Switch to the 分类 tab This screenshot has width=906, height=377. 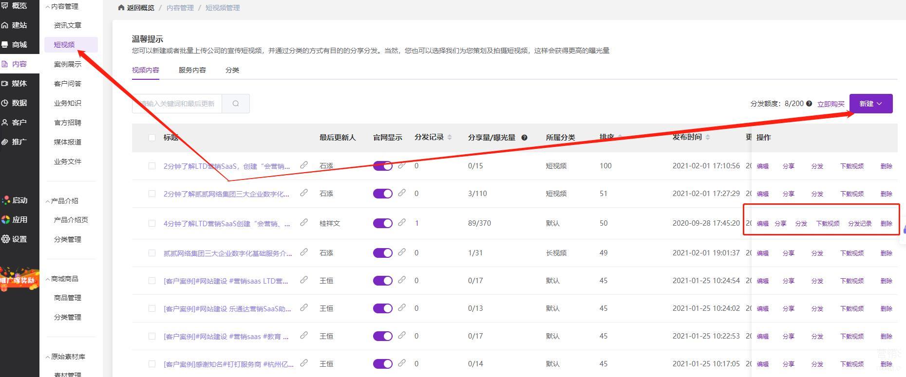coord(232,70)
